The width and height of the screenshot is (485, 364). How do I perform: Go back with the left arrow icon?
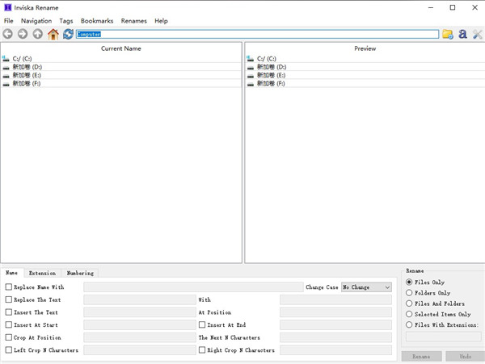tap(8, 34)
